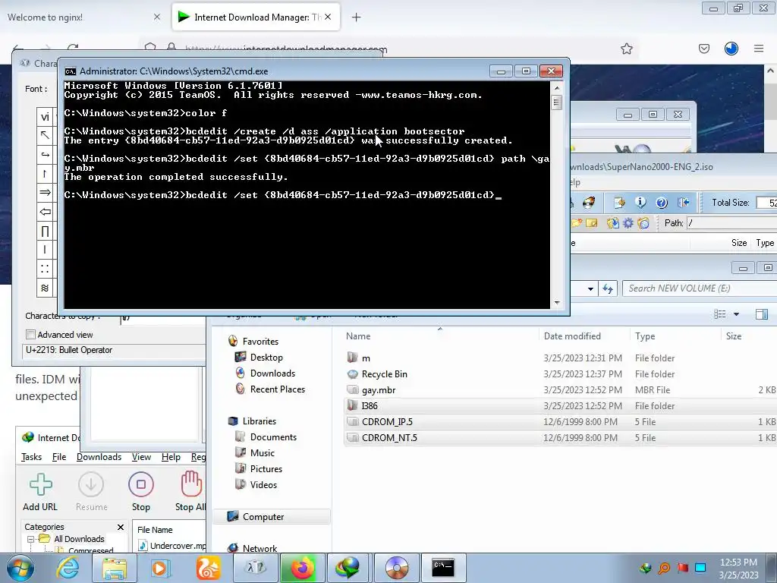This screenshot has width=777, height=583.
Task: Click the help question mark icon in UltraISO
Action: 662,202
